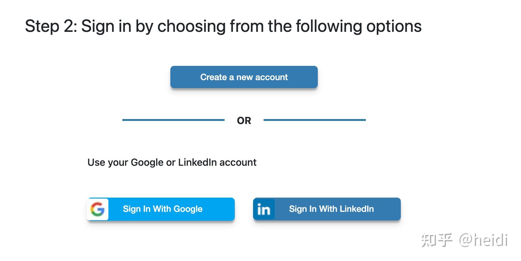The height and width of the screenshot is (261, 521).
Task: Click the 知乎 watermark logo text
Action: pos(437,240)
